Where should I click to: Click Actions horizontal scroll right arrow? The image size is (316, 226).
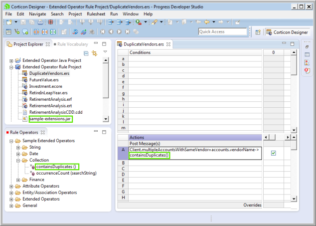click(288, 137)
